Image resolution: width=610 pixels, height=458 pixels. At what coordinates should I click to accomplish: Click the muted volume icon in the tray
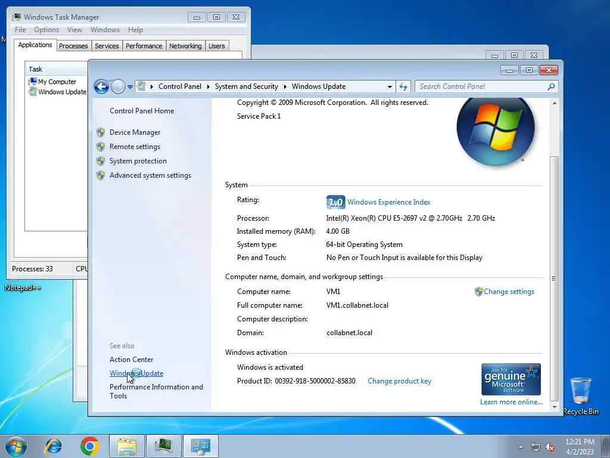(x=550, y=447)
